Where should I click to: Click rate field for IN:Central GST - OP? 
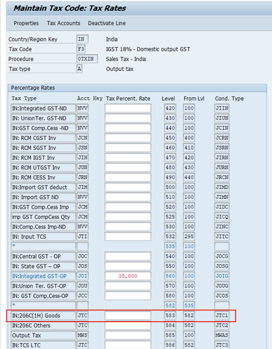pos(128,256)
